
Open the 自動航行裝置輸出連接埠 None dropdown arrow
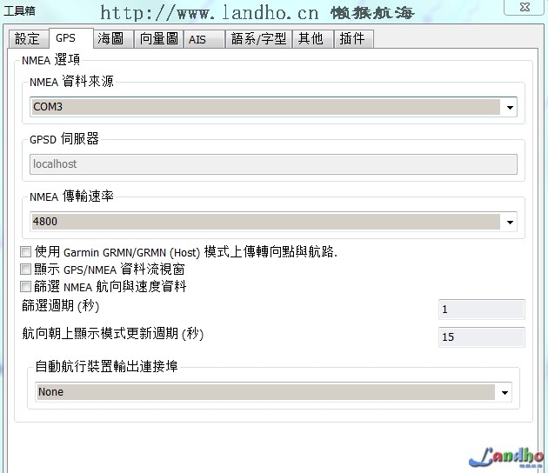pyautogui.click(x=505, y=392)
